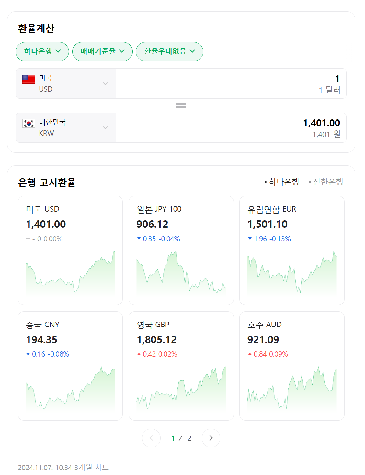This screenshot has width=365, height=475.
Task: Click the GBP up arrow change indicator
Action: (x=139, y=354)
